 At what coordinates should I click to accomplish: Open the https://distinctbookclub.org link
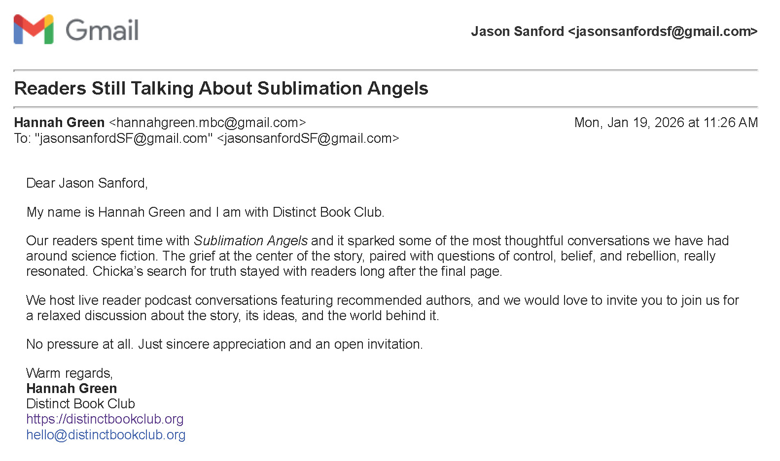[105, 419]
